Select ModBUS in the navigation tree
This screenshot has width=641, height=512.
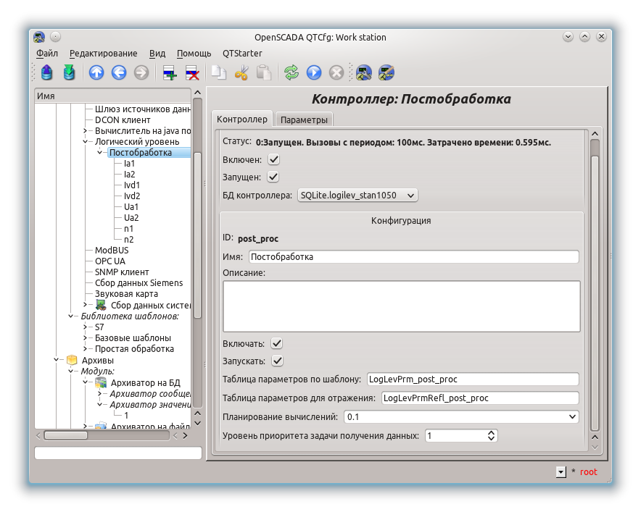click(x=112, y=251)
